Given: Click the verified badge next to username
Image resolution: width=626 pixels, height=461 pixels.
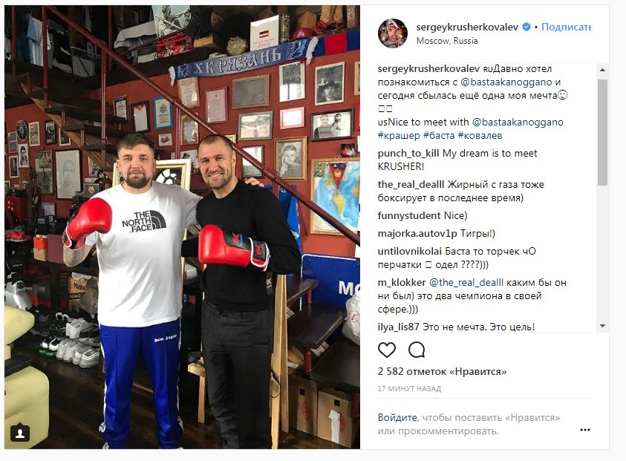Looking at the screenshot, I should coord(526,27).
